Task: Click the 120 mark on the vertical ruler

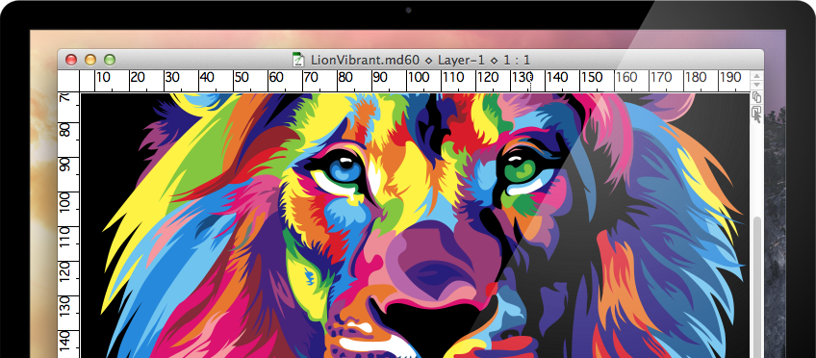Action: (x=64, y=272)
